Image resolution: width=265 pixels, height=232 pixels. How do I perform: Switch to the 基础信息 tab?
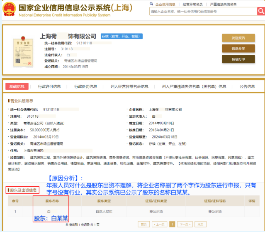tap(17, 86)
